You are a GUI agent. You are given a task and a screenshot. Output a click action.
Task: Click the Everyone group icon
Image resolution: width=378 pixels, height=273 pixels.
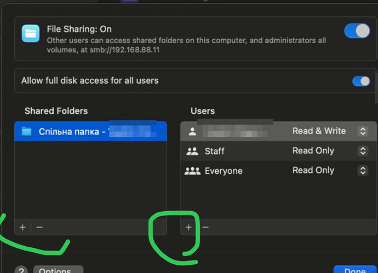pyautogui.click(x=192, y=171)
